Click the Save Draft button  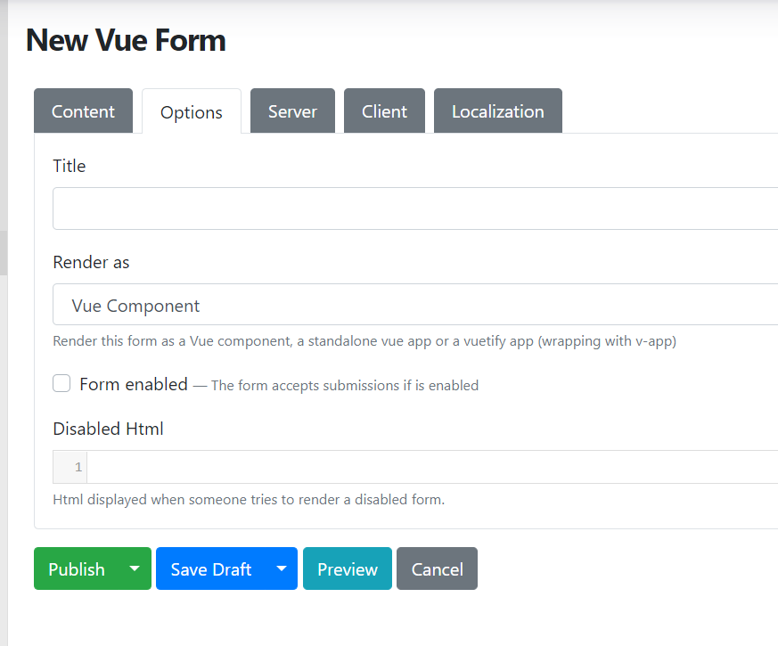coord(211,569)
